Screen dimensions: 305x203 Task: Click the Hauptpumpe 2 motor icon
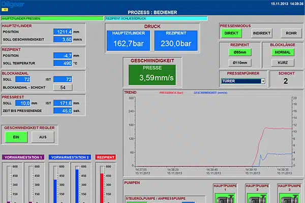257,198
